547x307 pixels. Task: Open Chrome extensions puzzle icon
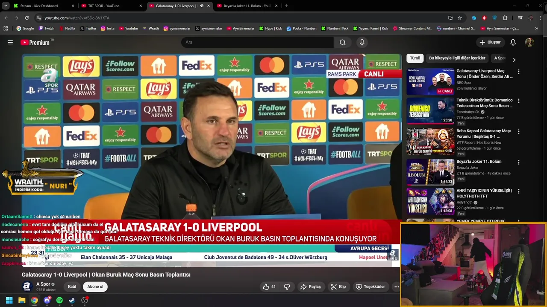[505, 18]
